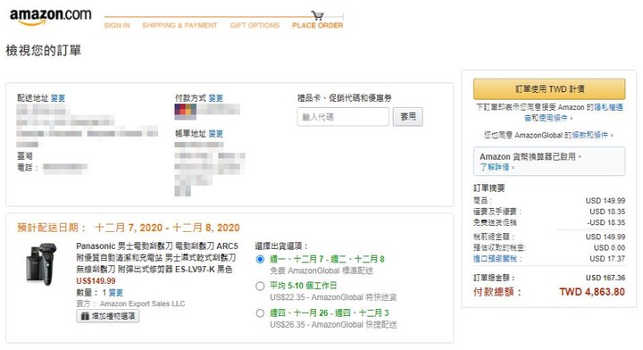
Task: Open the 使用條件 conditions of use link
Action: [553, 118]
